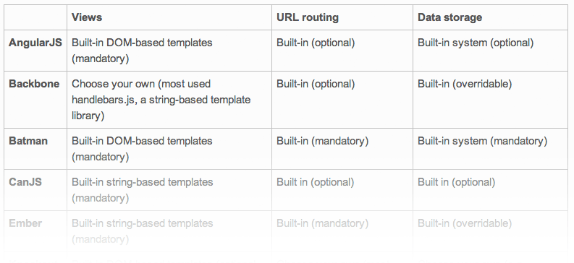Click CanJS string-based templates views cell
This screenshot has height=263, width=574.
pos(169,190)
